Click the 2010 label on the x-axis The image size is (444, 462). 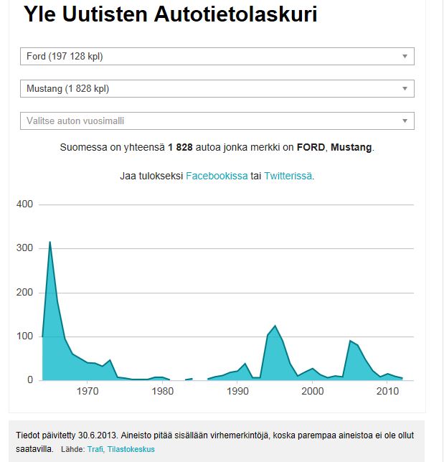[x=388, y=392]
